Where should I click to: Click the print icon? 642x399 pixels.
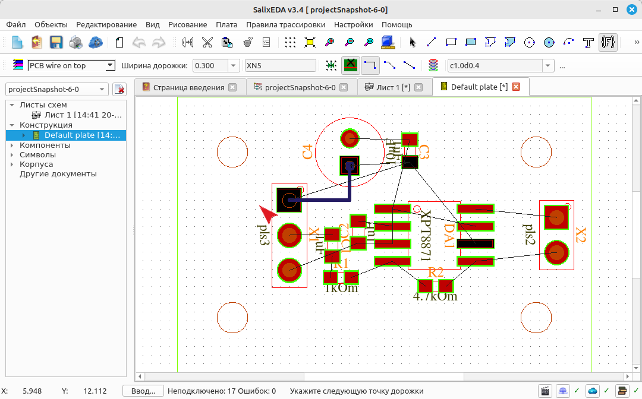[x=75, y=42]
